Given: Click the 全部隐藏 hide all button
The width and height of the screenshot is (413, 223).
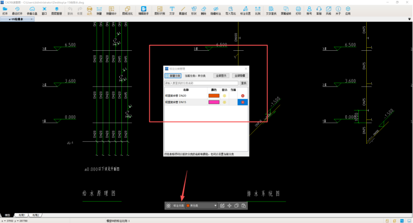Looking at the screenshot, I should 240,76.
